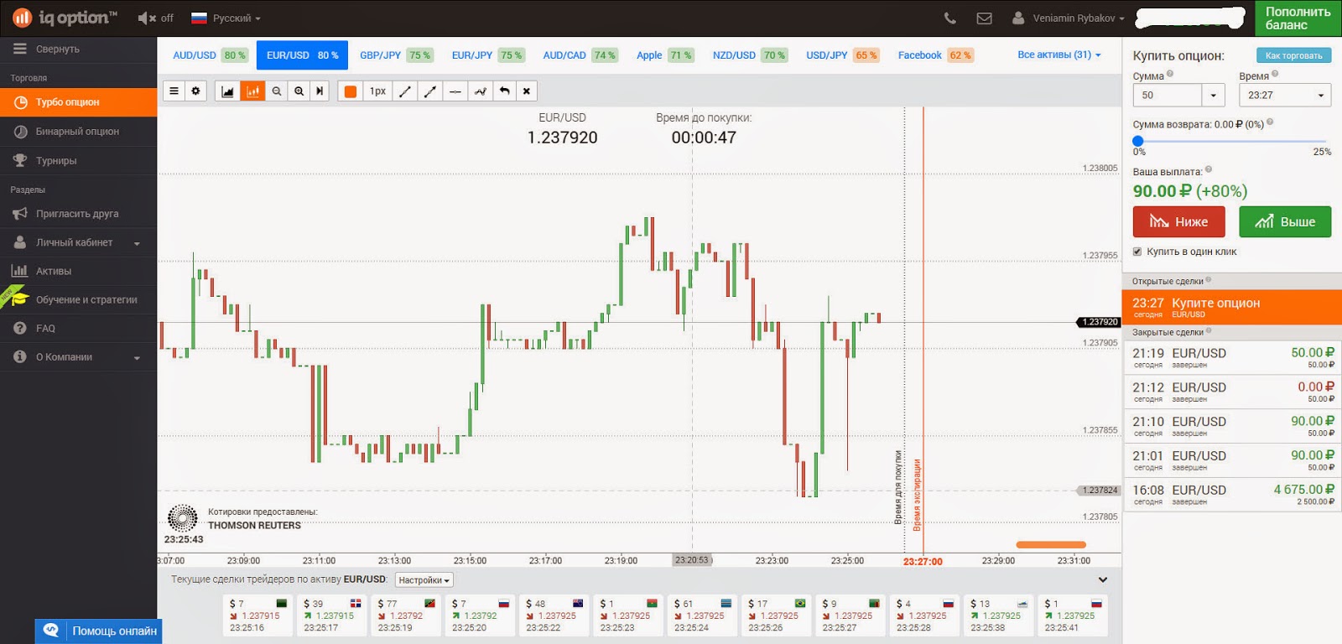
Task: Open the mail envelope icon
Action: coord(985,18)
